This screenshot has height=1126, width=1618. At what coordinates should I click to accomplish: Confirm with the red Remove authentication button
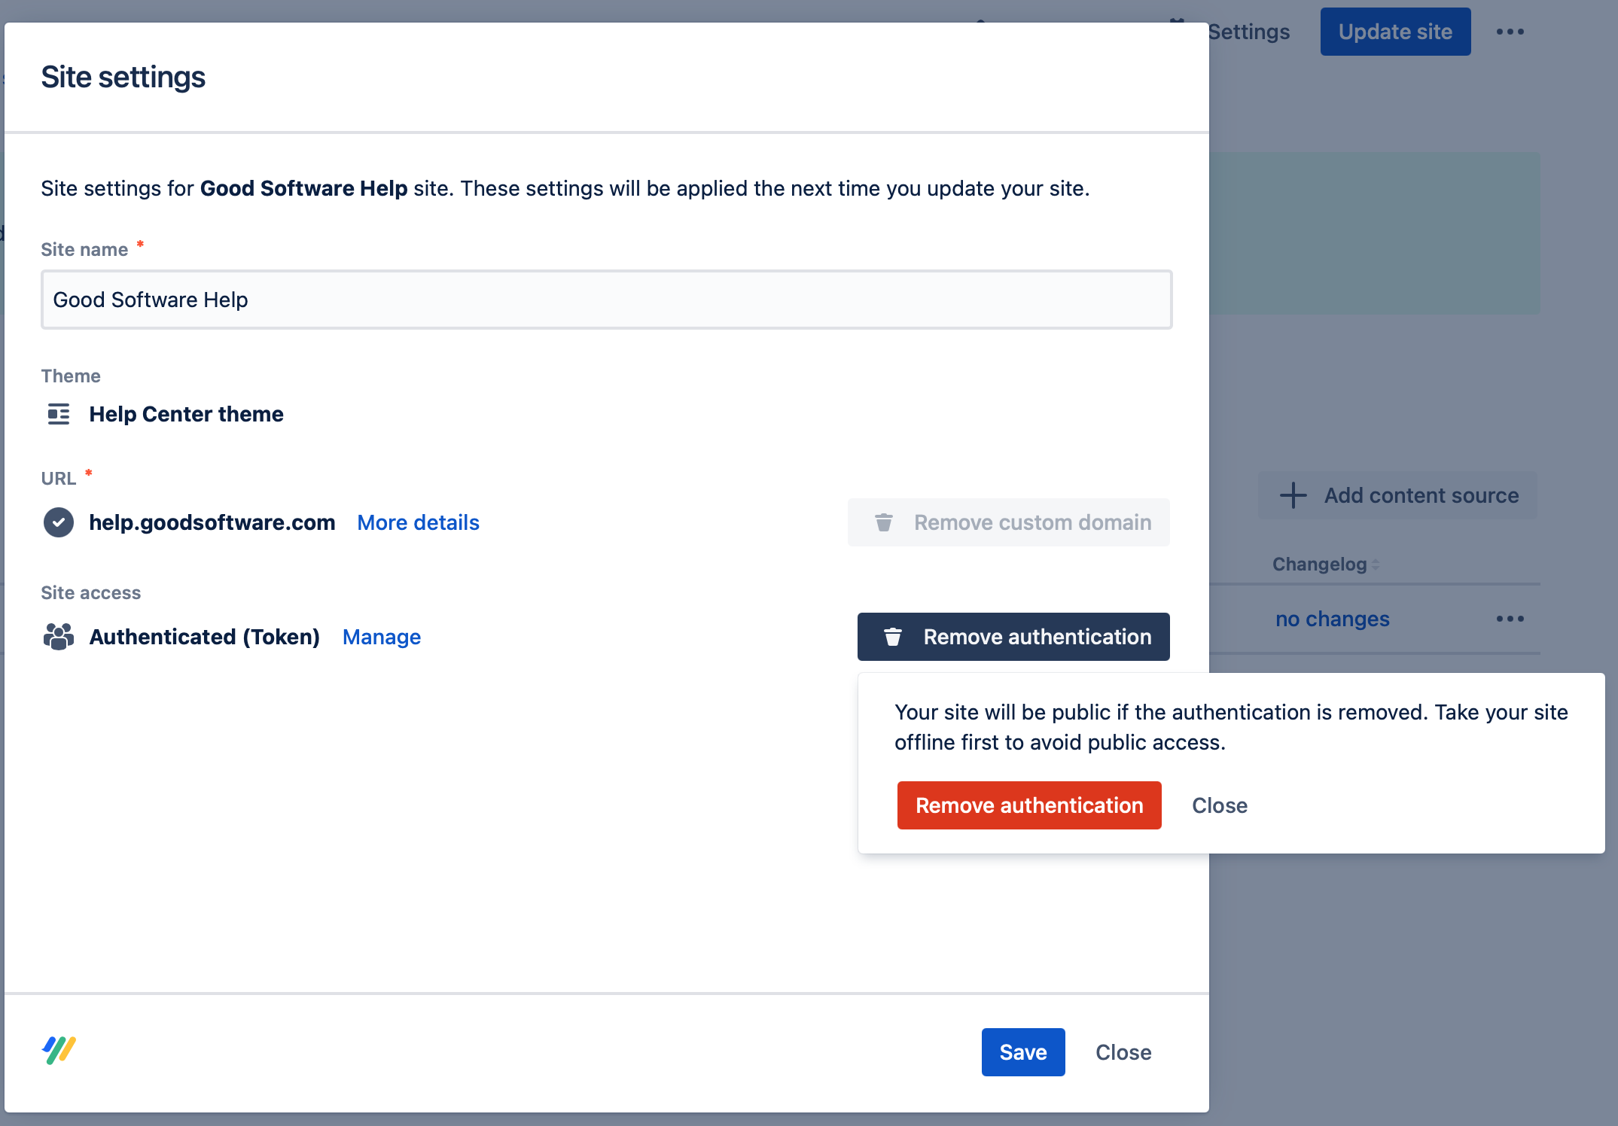pos(1028,805)
